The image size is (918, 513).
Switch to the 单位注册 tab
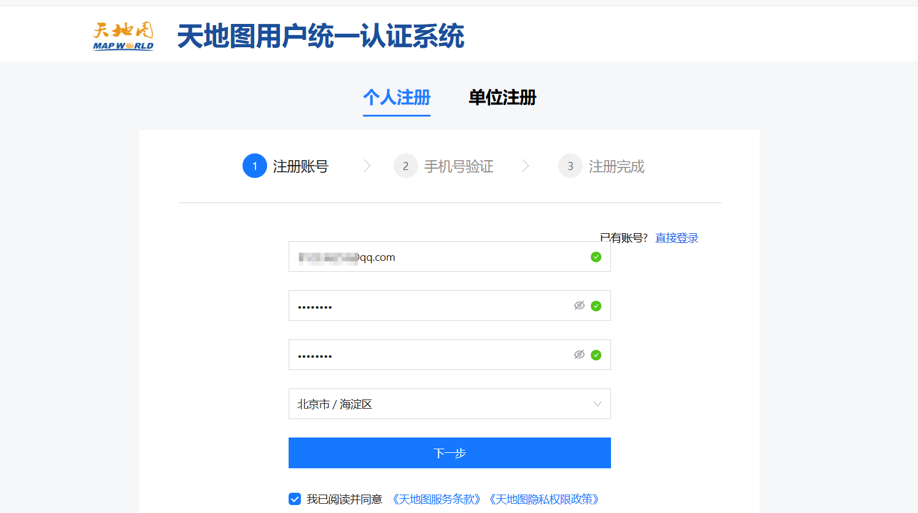(502, 98)
